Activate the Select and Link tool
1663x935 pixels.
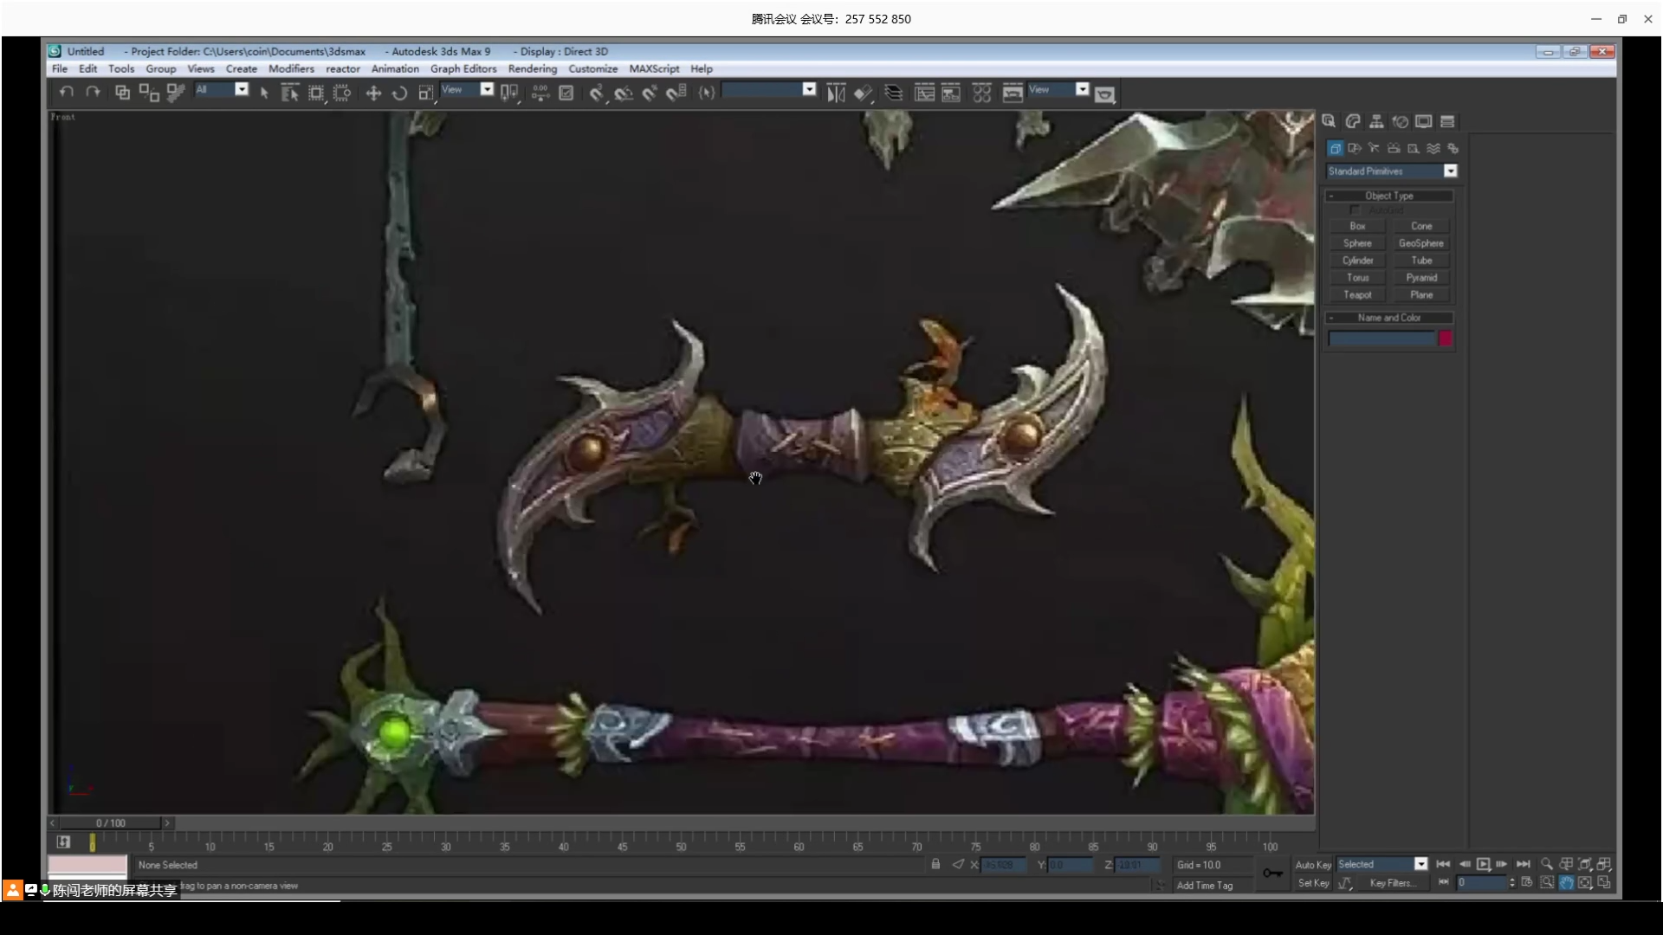(122, 92)
